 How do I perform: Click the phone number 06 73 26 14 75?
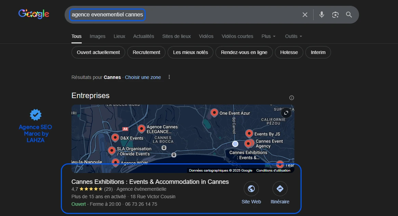(x=141, y=204)
